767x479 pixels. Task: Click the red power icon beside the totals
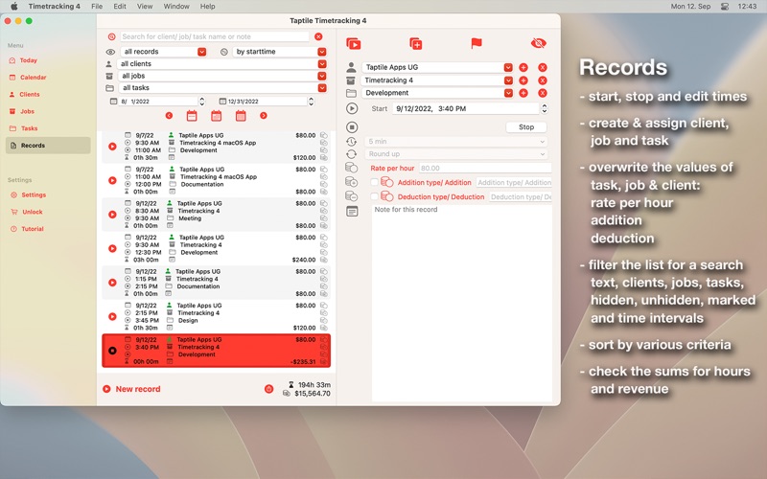click(x=268, y=389)
